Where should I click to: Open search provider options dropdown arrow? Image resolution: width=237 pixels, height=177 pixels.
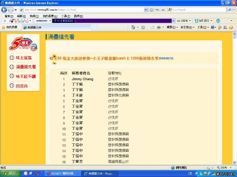point(234,10)
